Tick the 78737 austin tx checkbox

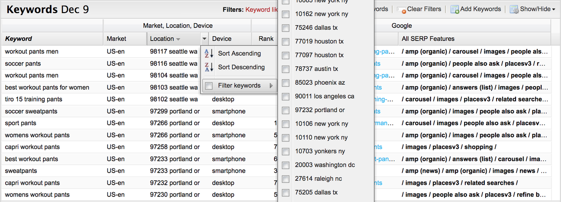coord(286,69)
